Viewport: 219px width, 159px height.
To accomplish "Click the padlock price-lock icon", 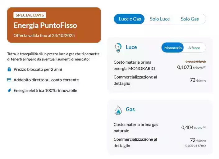I will click(x=9, y=69).
